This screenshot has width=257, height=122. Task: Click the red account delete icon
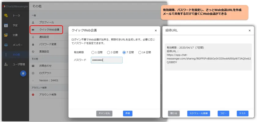33,95
